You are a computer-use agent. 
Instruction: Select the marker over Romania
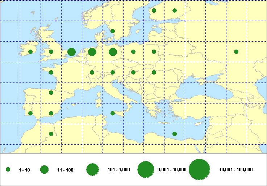pos(154,72)
